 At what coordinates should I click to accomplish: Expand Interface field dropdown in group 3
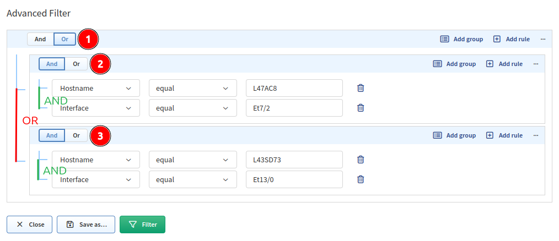96,179
